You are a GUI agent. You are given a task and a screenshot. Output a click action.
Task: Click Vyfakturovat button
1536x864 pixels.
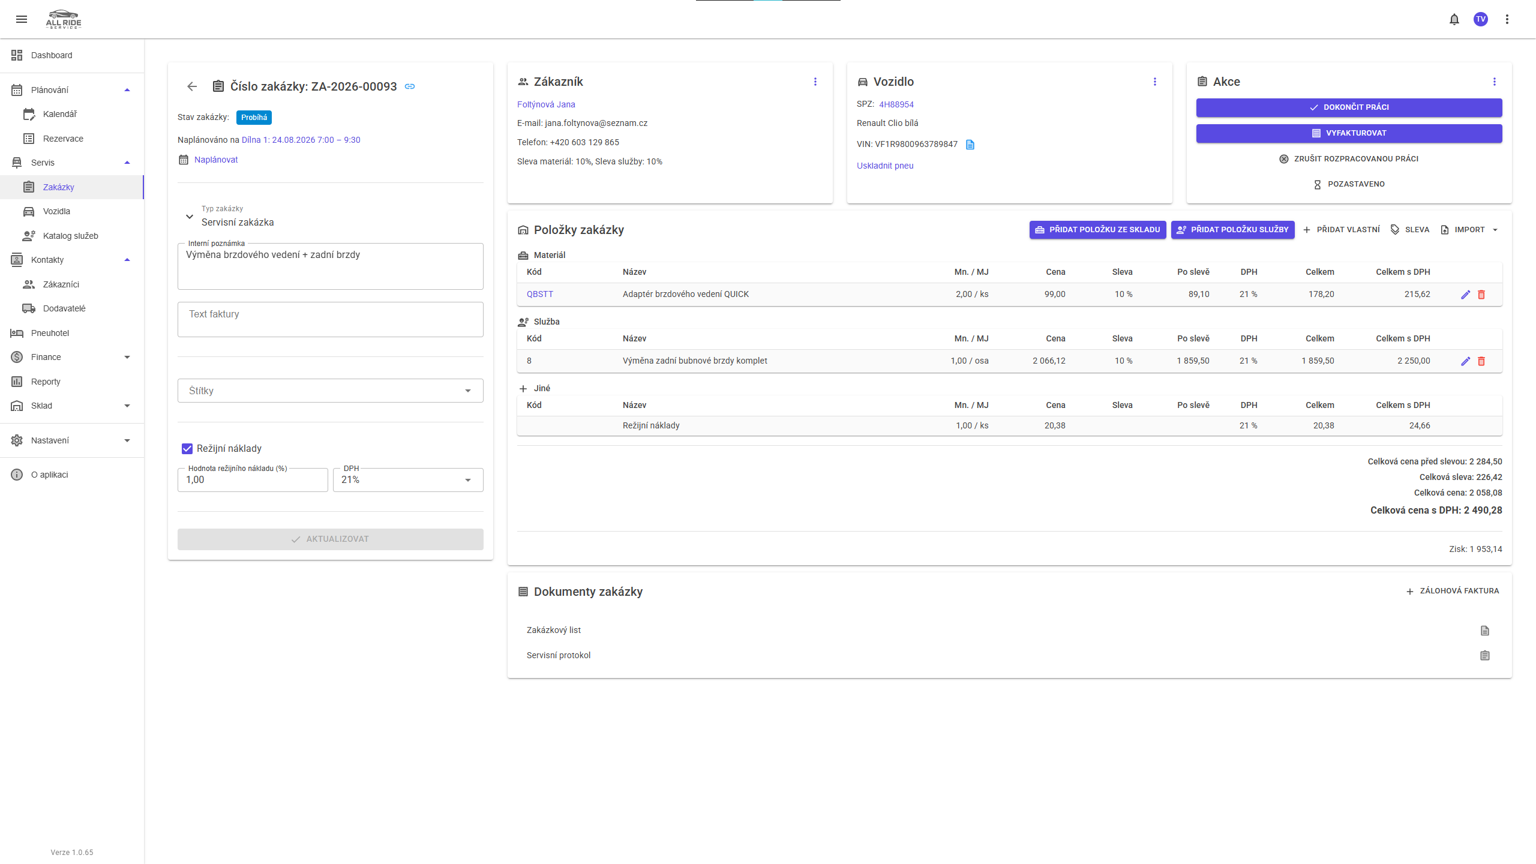1349,133
